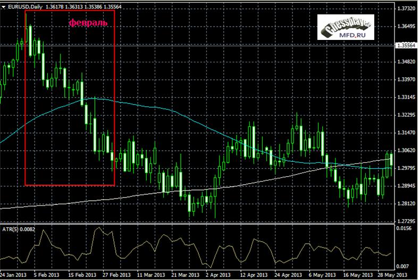Click the 1.27295 price axis label
Screen dimensions: 420x280
pos(407,221)
